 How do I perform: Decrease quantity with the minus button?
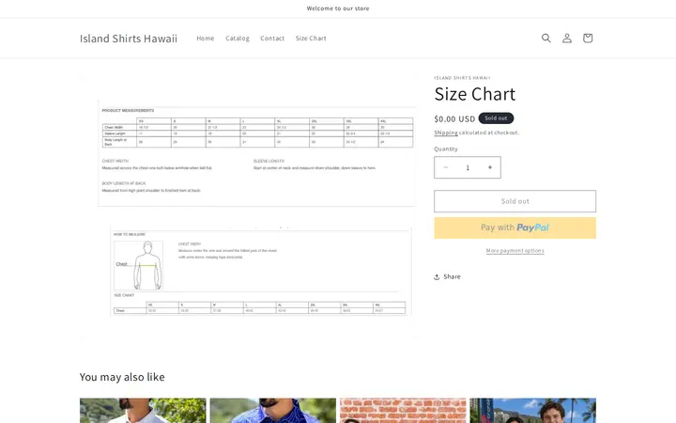(x=445, y=167)
